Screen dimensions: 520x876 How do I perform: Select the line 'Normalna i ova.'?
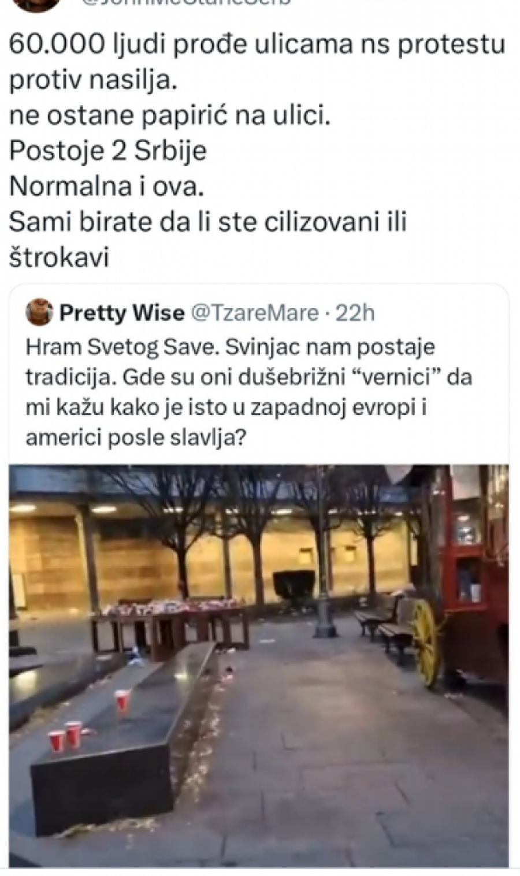(107, 187)
